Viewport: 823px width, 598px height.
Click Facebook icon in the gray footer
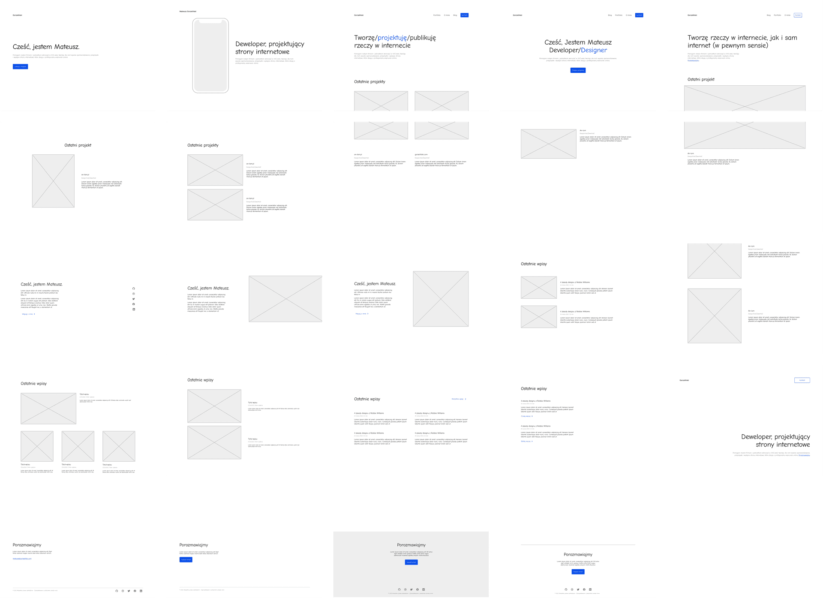tap(418, 589)
